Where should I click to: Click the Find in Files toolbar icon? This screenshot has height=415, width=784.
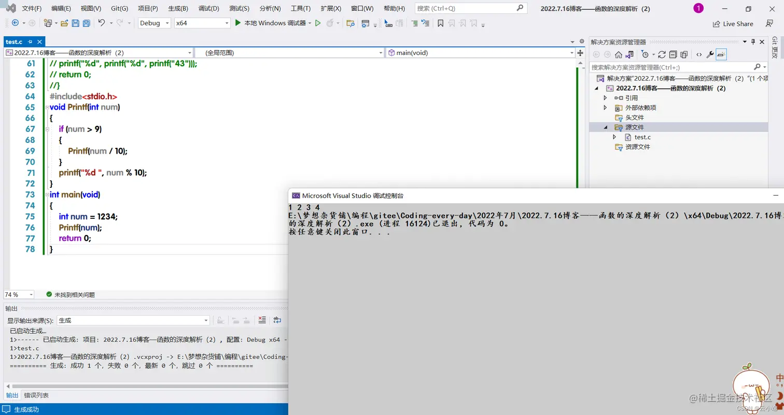tap(351, 23)
